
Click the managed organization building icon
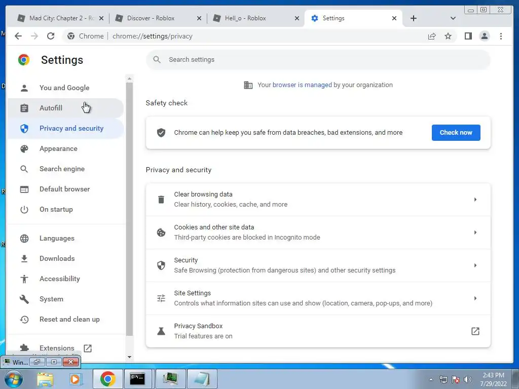[x=248, y=85]
